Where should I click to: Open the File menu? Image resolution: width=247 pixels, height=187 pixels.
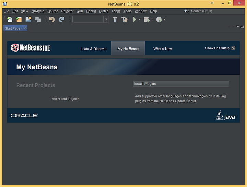pos(6,11)
